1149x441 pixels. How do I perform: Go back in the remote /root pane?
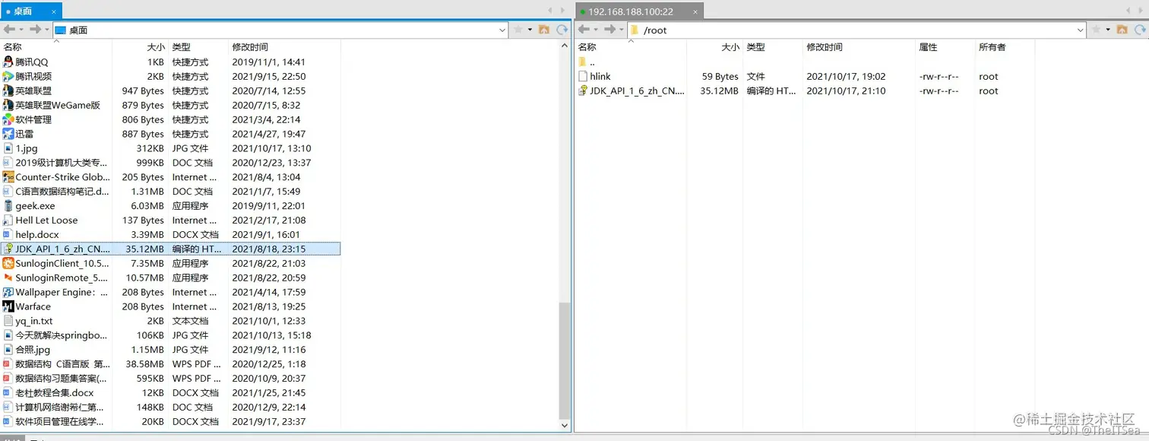(x=584, y=30)
